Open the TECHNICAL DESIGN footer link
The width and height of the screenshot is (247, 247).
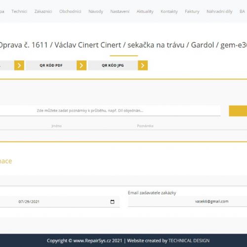(189, 241)
